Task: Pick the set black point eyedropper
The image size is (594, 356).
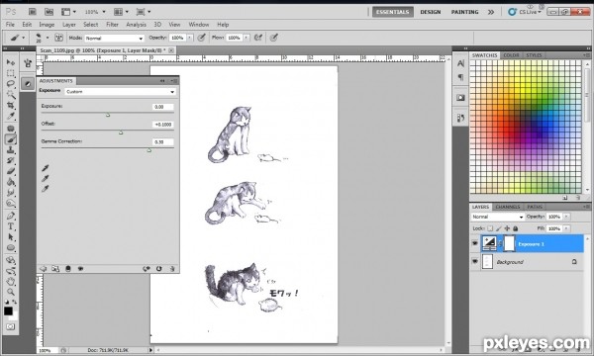Action: (46, 168)
